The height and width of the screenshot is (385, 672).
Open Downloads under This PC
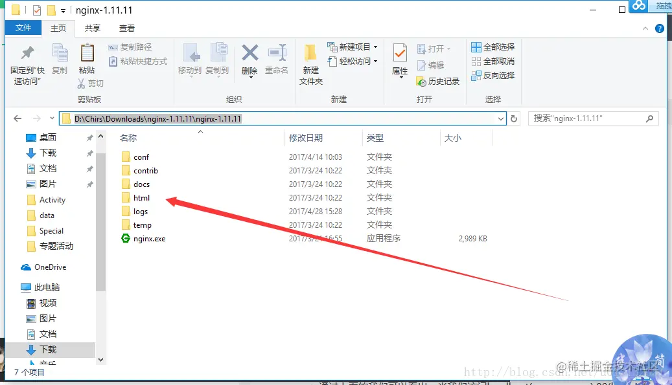click(41, 349)
